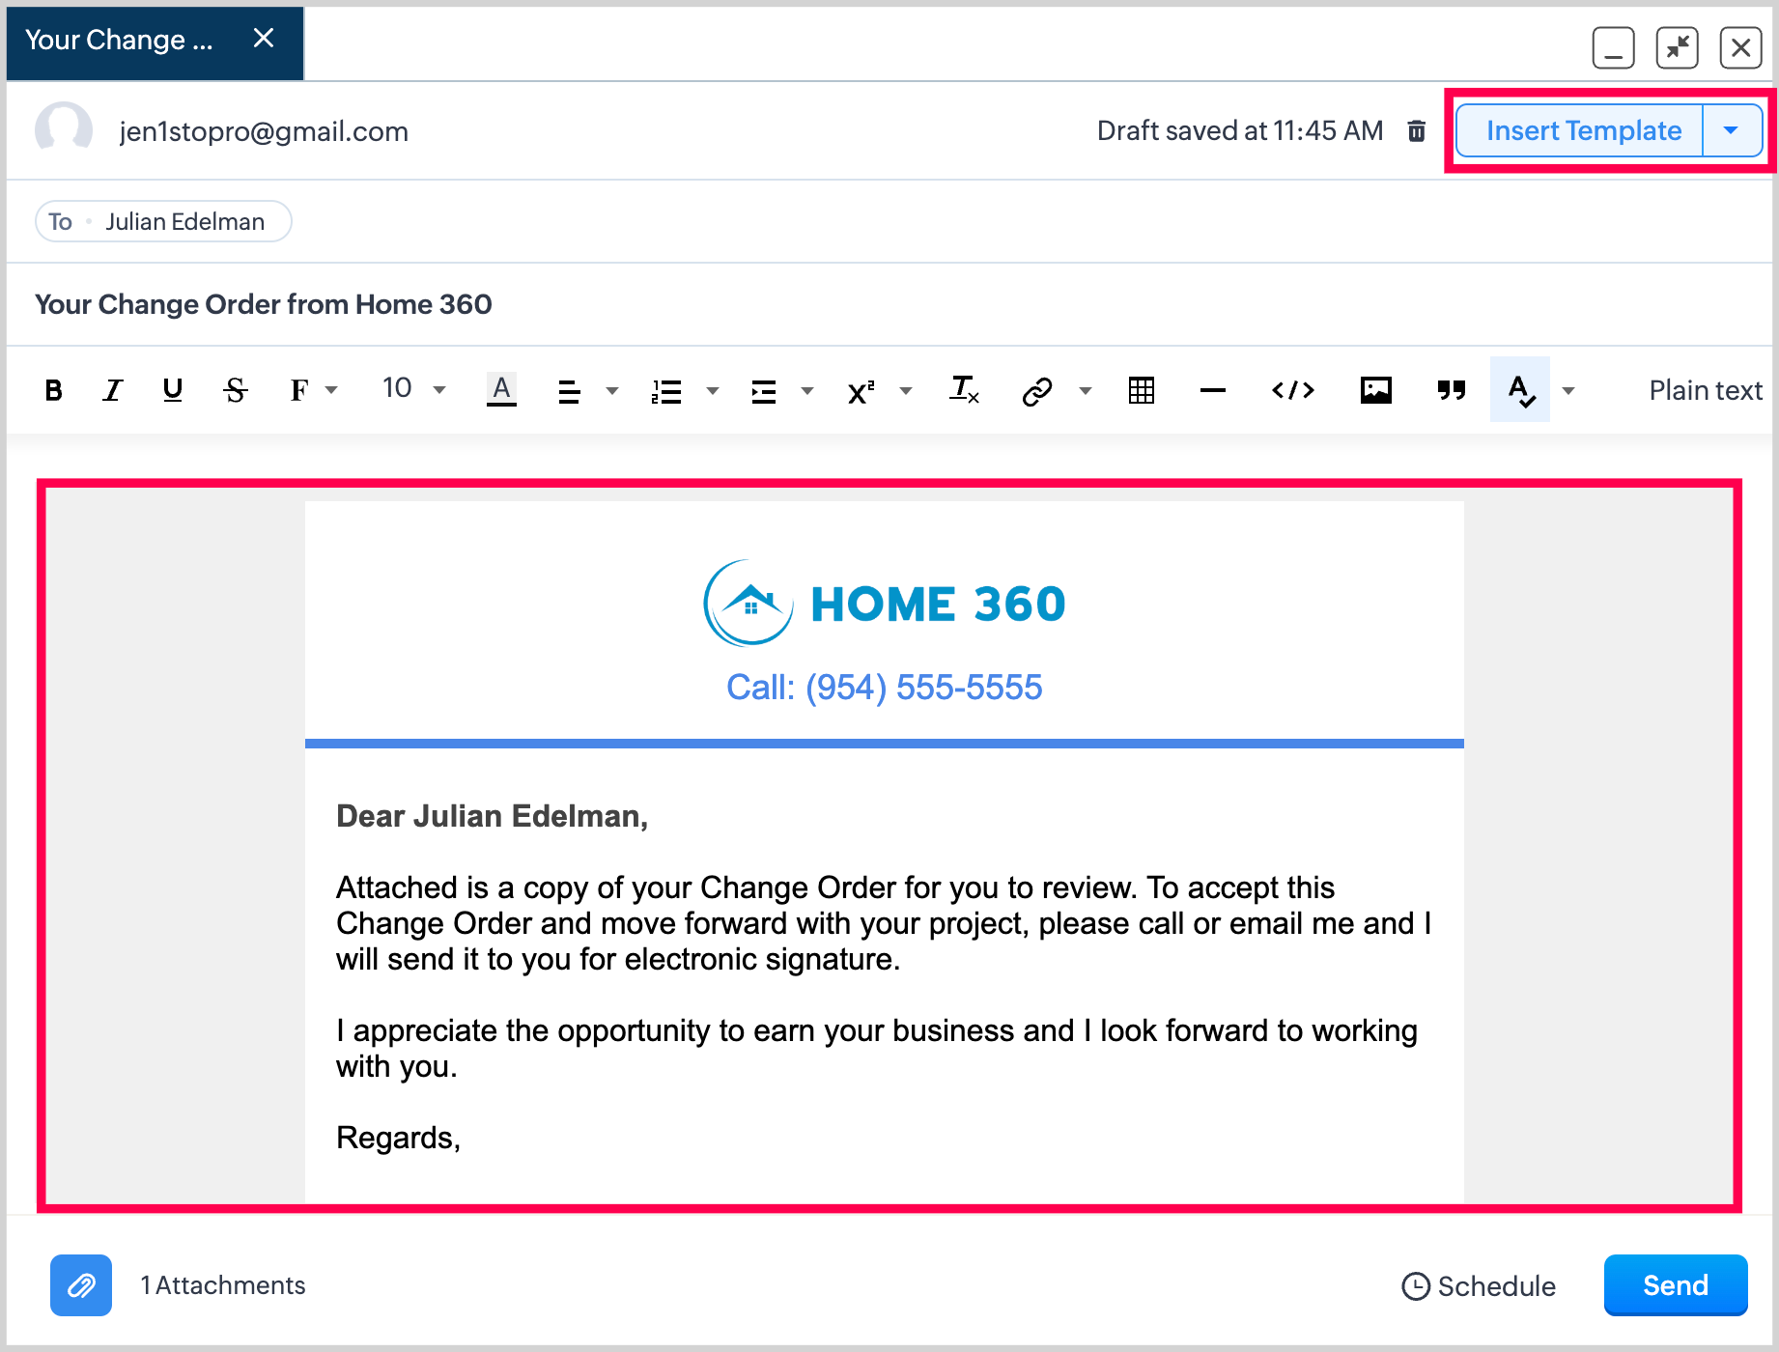Screen dimensions: 1779x1352
Task: Click the paperclip attachment button
Action: (x=81, y=1285)
